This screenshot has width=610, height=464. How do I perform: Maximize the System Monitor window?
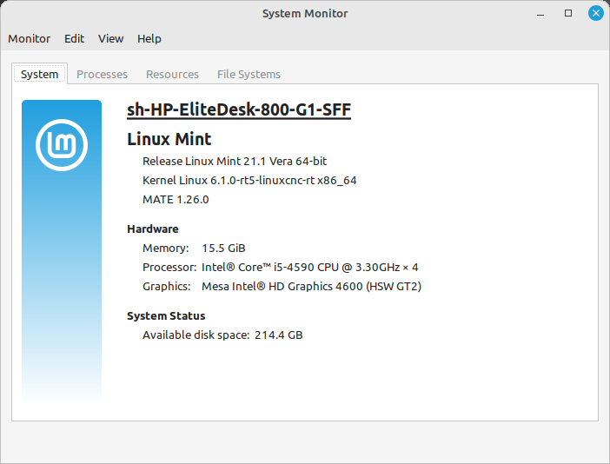(x=568, y=13)
